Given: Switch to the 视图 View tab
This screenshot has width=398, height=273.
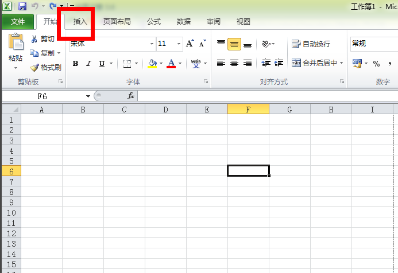Looking at the screenshot, I should (x=244, y=22).
